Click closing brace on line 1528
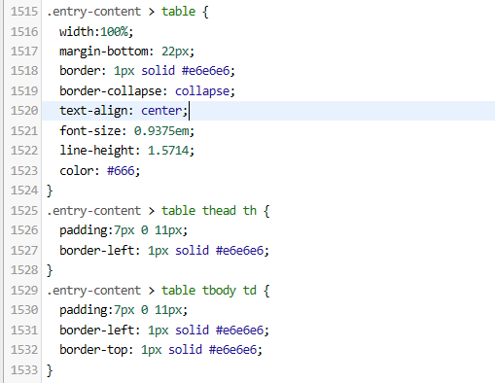Viewport: 495px width, 383px height. pyautogui.click(x=50, y=270)
